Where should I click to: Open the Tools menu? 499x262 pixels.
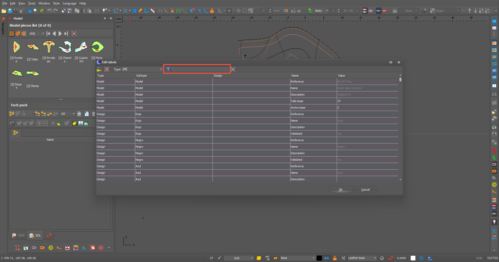point(32,3)
